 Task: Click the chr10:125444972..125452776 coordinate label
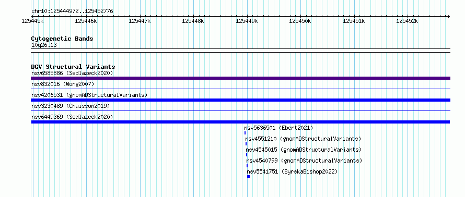pos(72,11)
